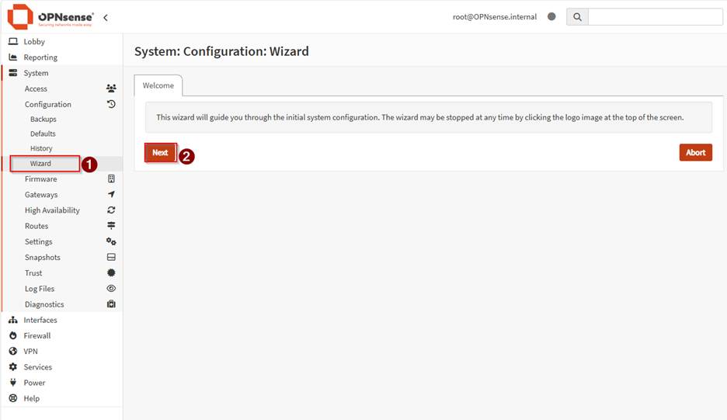727x420 pixels.
Task: Focus the top search input field
Action: click(x=655, y=17)
